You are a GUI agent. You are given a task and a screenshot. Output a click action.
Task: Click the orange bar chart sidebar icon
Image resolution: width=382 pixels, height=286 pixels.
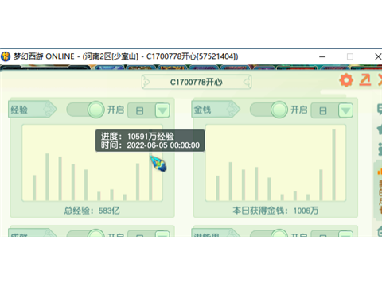[380, 171]
